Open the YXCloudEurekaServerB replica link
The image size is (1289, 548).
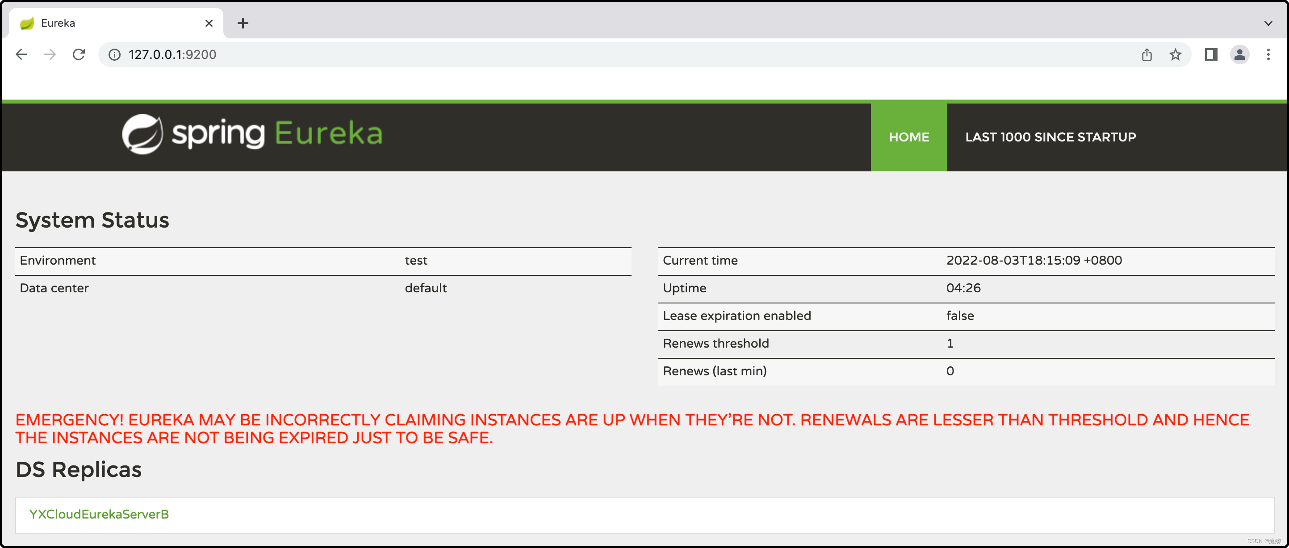point(99,514)
